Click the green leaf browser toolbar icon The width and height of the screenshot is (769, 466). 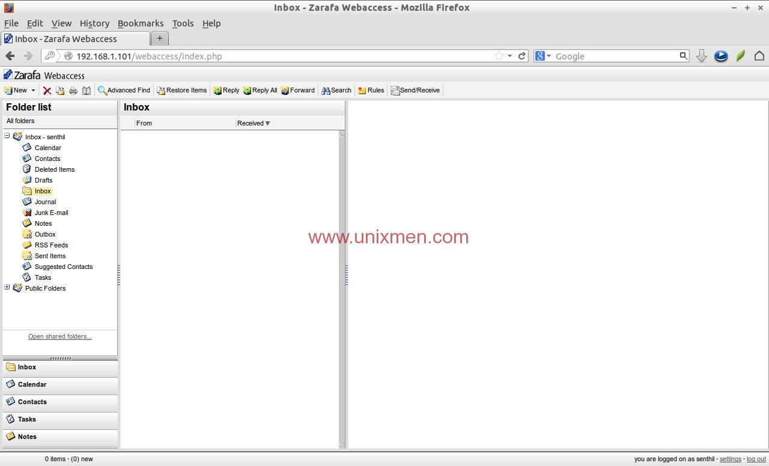(741, 56)
